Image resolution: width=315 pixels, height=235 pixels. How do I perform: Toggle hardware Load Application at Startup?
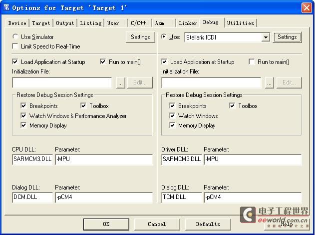pyautogui.click(x=164, y=62)
